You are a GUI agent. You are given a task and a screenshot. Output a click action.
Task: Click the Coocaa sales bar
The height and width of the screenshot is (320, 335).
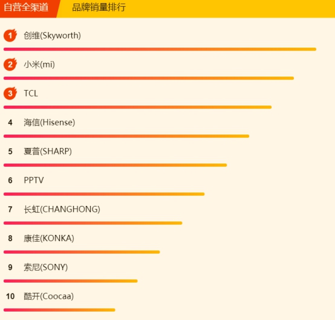[x=59, y=310]
